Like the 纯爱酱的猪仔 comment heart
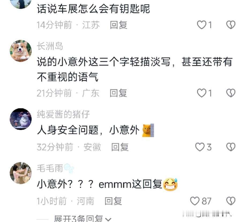 tap(200, 147)
